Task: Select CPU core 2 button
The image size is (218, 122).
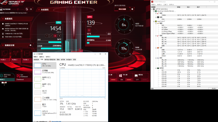Action: [51, 36]
